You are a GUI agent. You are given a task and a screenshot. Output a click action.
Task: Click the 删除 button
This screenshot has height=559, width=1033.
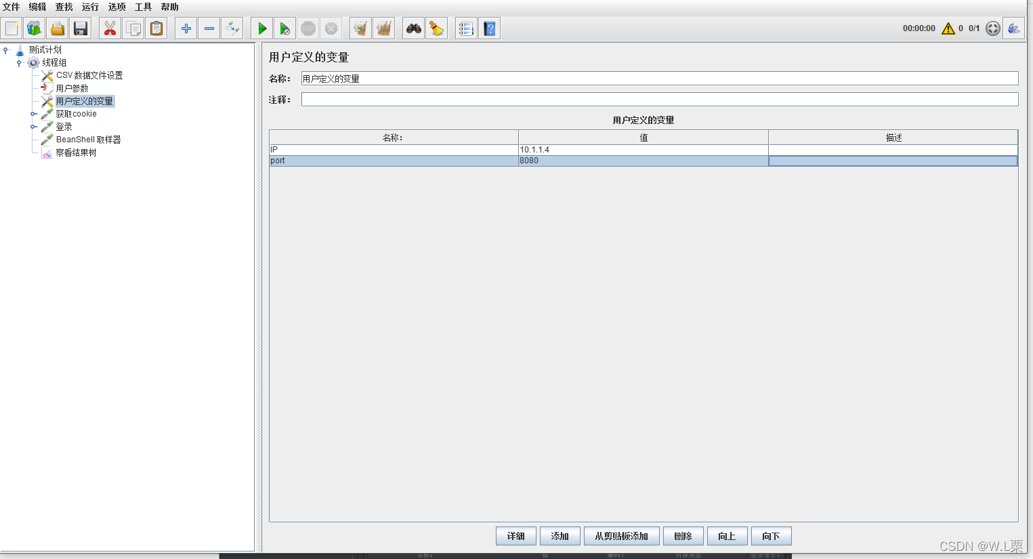coord(683,536)
